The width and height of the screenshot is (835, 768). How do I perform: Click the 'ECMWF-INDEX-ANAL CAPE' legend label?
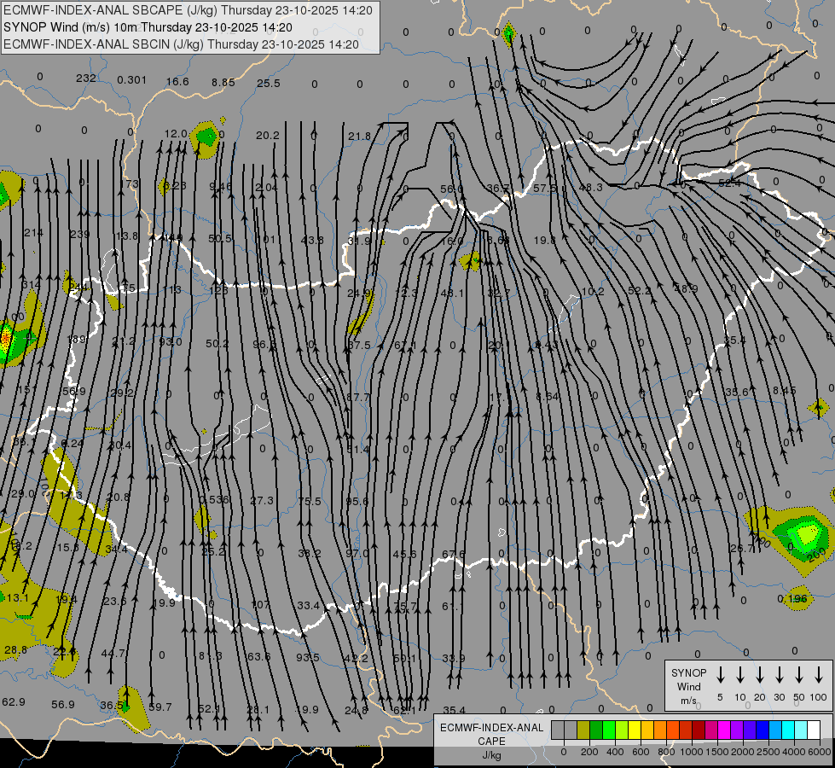pyautogui.click(x=491, y=734)
